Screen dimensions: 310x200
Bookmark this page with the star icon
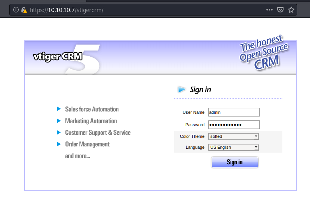(291, 10)
